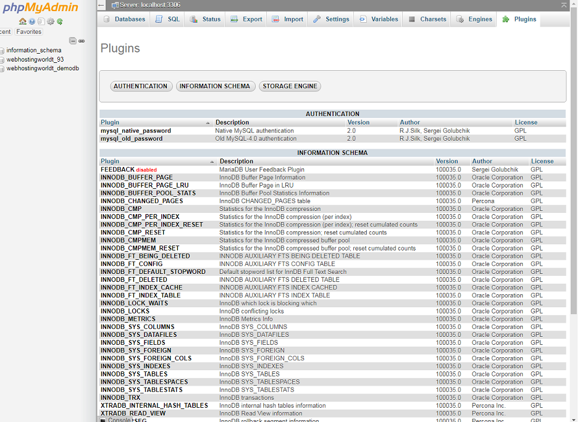The image size is (580, 422).
Task: Reload navigation panel with green refresh icon
Action: [x=60, y=22]
